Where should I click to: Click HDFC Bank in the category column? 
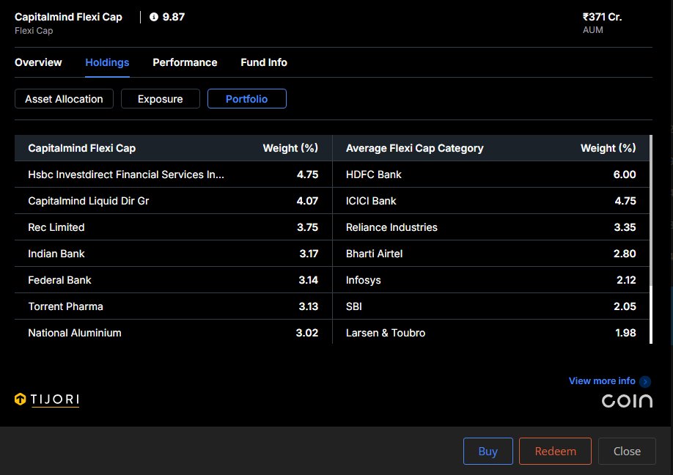373,174
